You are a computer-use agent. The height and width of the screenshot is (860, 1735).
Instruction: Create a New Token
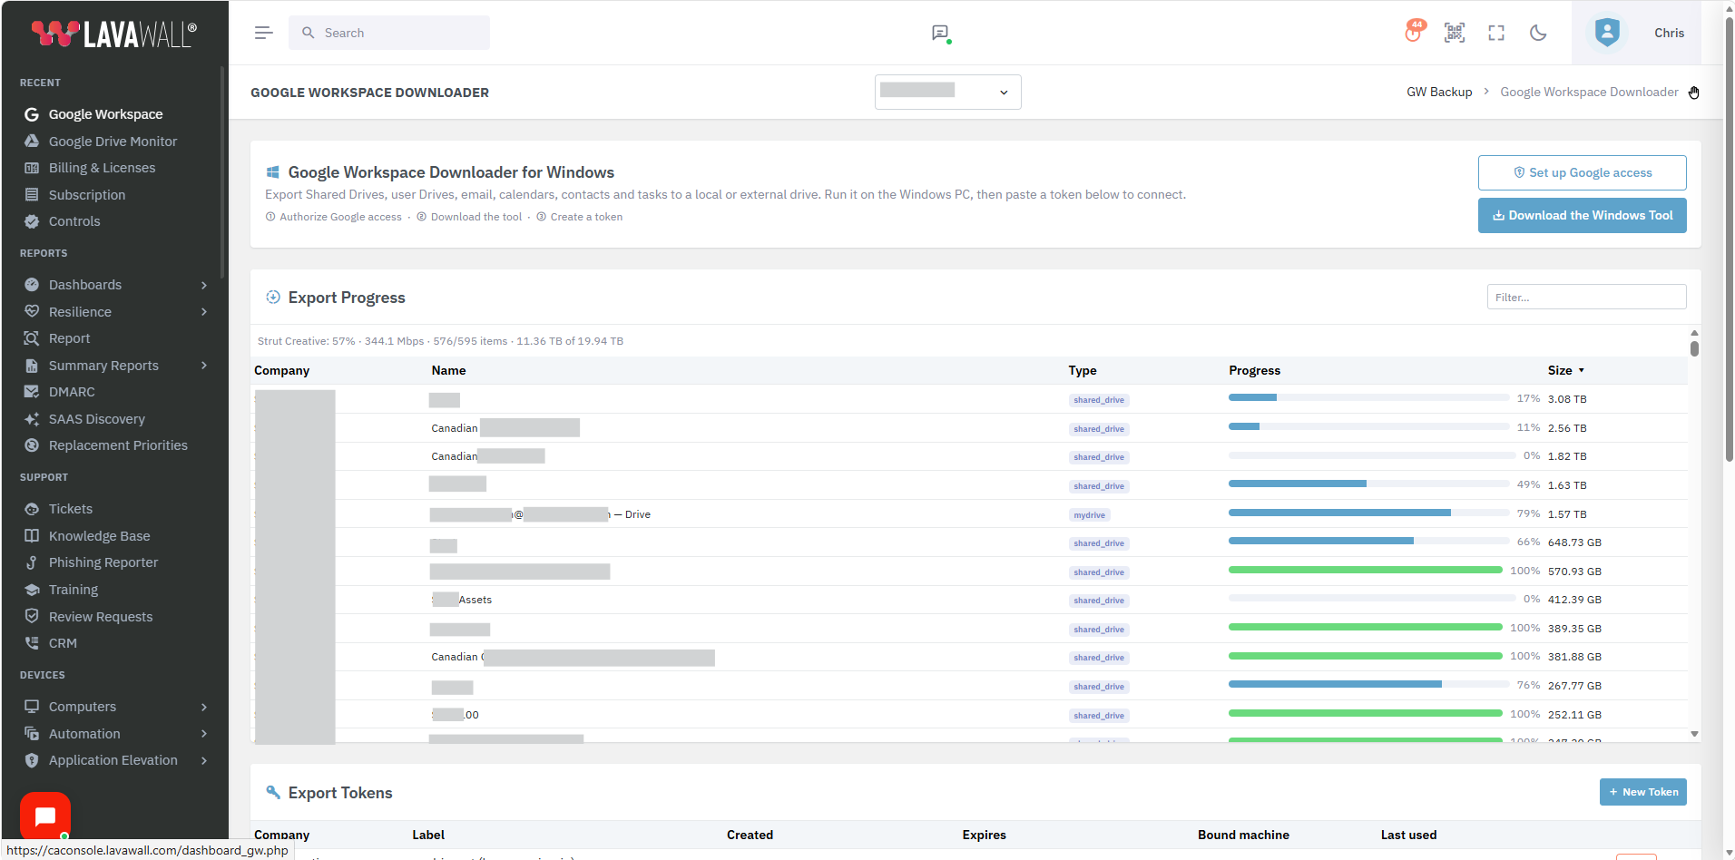pos(1642,792)
